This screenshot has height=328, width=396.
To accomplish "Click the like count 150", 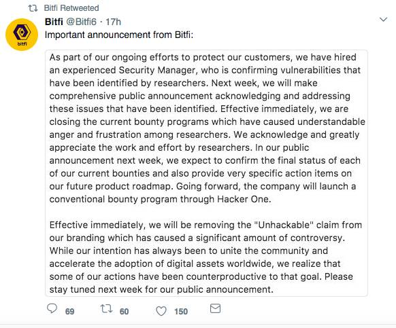I will pyautogui.click(x=181, y=312).
